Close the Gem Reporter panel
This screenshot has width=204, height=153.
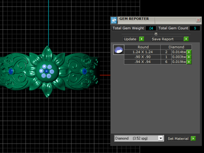click(x=198, y=20)
